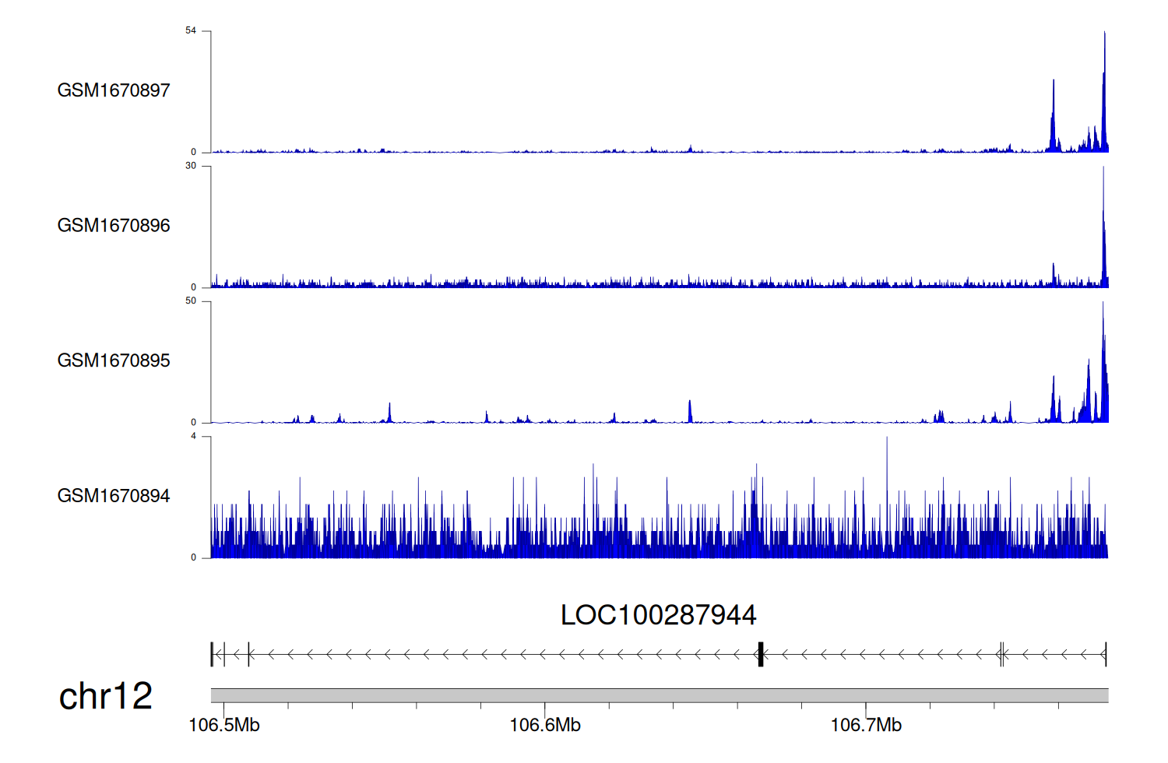Screen dimensions: 1168x763
Task: Click the gray chr12 ideogram bar
Action: coord(659,695)
